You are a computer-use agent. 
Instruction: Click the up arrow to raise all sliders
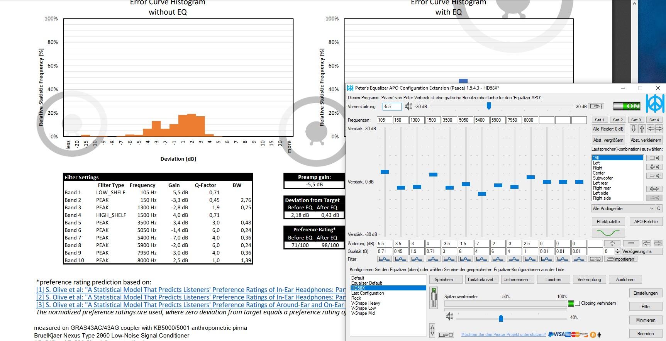tap(642, 129)
